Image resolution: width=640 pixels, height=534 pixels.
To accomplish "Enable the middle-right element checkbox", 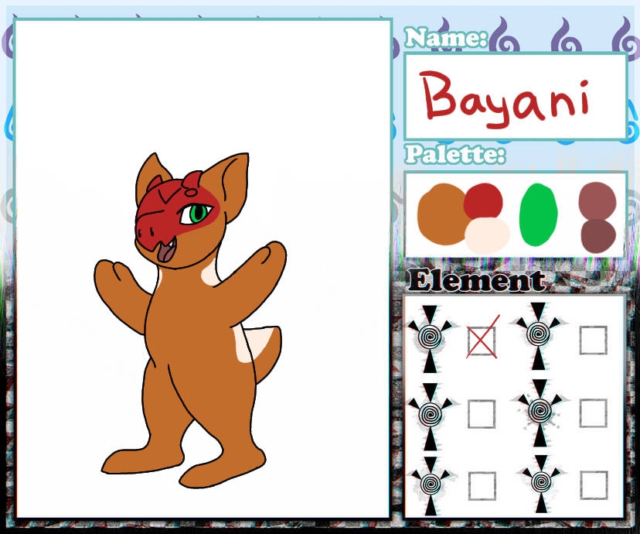I will [x=593, y=413].
